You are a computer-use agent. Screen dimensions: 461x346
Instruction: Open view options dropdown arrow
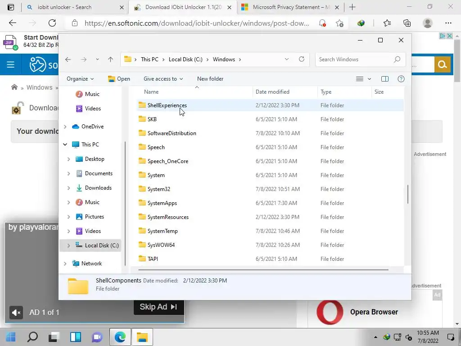[369, 79]
